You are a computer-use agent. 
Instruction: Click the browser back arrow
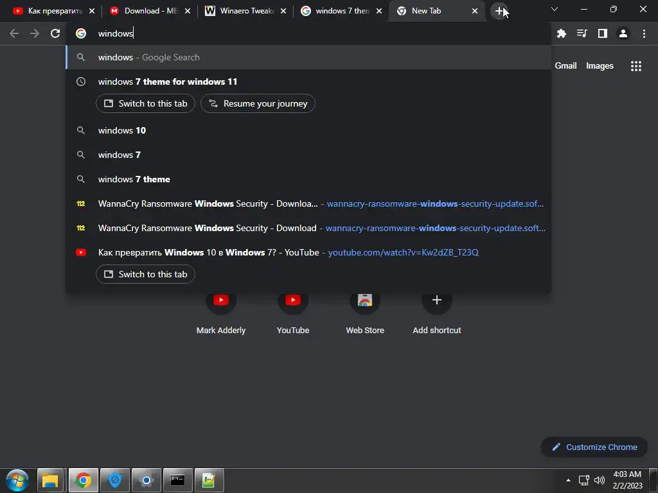[14, 33]
